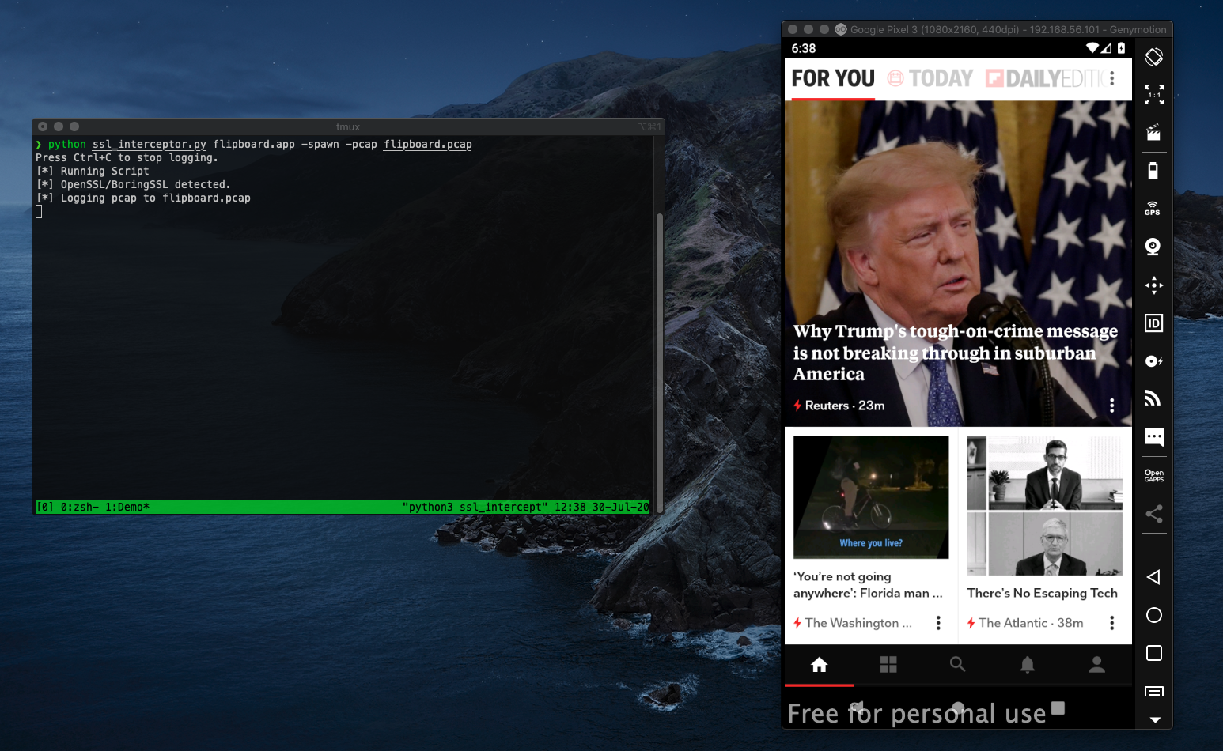Click the share icon in Genymotion sidebar

pyautogui.click(x=1153, y=514)
